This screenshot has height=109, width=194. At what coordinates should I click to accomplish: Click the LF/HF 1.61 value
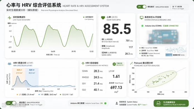pos(116,76)
